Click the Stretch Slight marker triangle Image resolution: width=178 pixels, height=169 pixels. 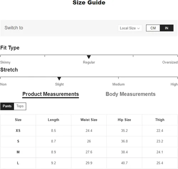point(59,78)
